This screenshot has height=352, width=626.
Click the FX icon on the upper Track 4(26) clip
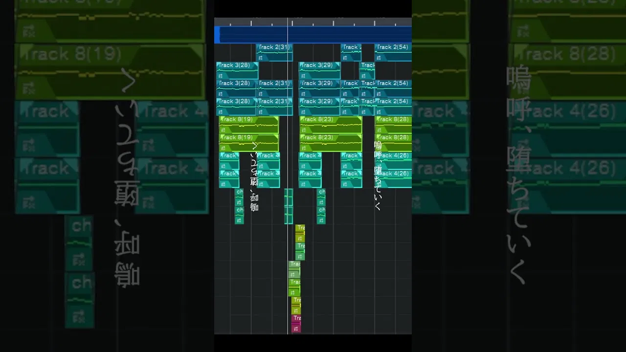pos(379,166)
